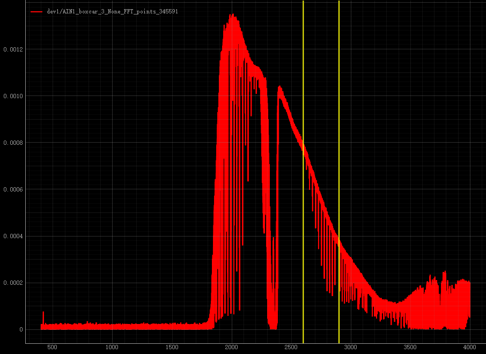Viewport: 486px width, 354px height.
Task: Click the y-axis tick label 0.0004
Action: pos(13,236)
